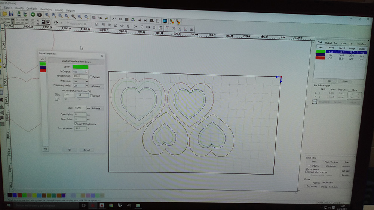Toggle the Laser through mode checkbox
The height and width of the screenshot is (210, 374).
76,124
